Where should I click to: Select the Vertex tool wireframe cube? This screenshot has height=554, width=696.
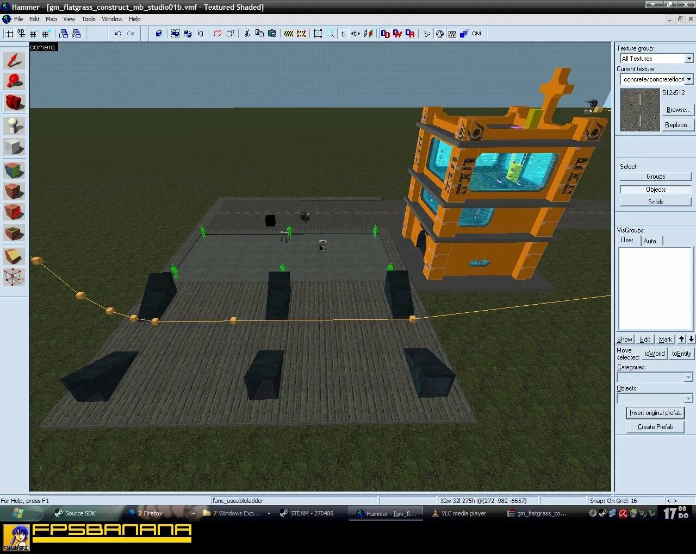tap(14, 277)
